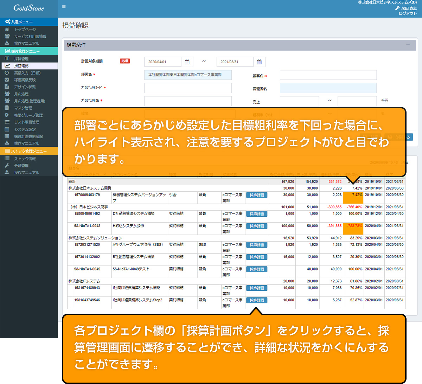This screenshot has height=384, width=422.
Task: Click the wrench icon beside 分類管理
Action: coord(7,166)
